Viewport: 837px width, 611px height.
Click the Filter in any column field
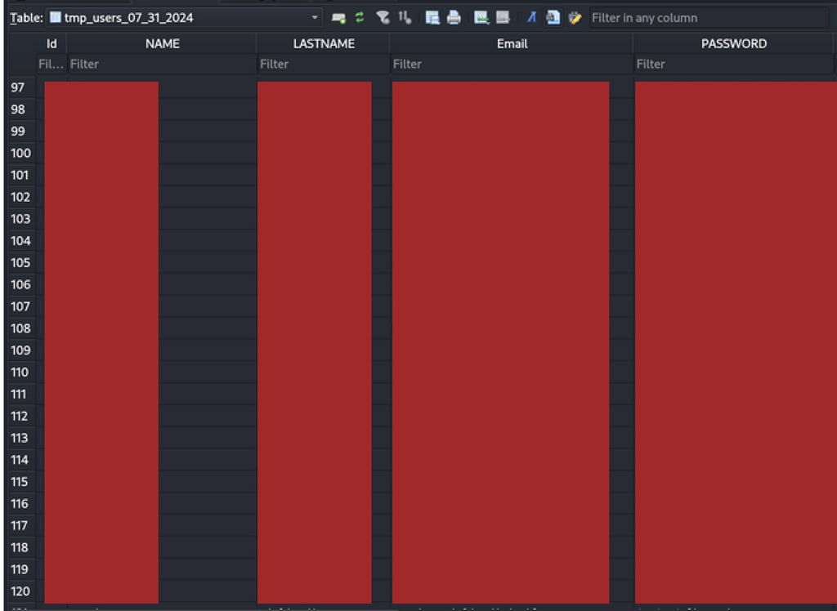point(709,18)
